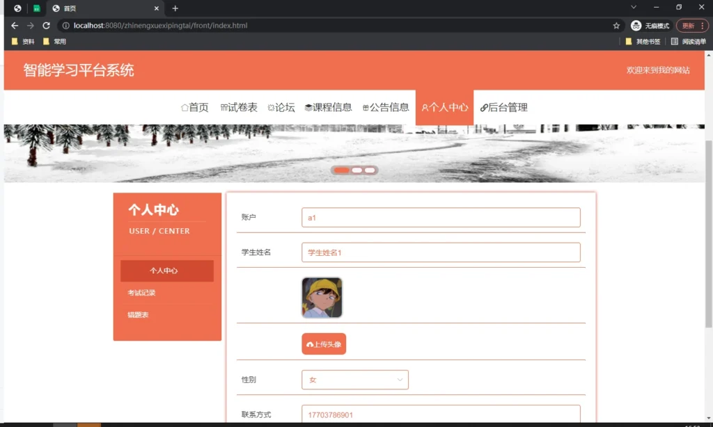
Task: Reload the page with the refresh icon
Action: [46, 26]
